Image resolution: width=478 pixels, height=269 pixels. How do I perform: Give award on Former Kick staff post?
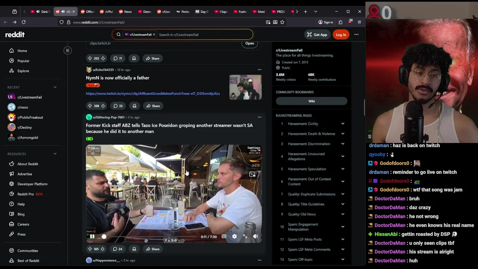point(134,249)
